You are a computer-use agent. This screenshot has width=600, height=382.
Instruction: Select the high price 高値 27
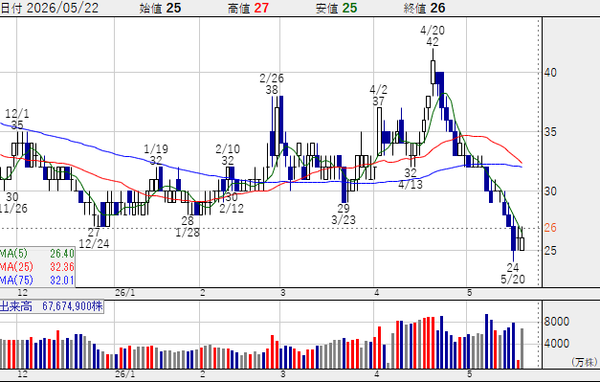click(249, 8)
